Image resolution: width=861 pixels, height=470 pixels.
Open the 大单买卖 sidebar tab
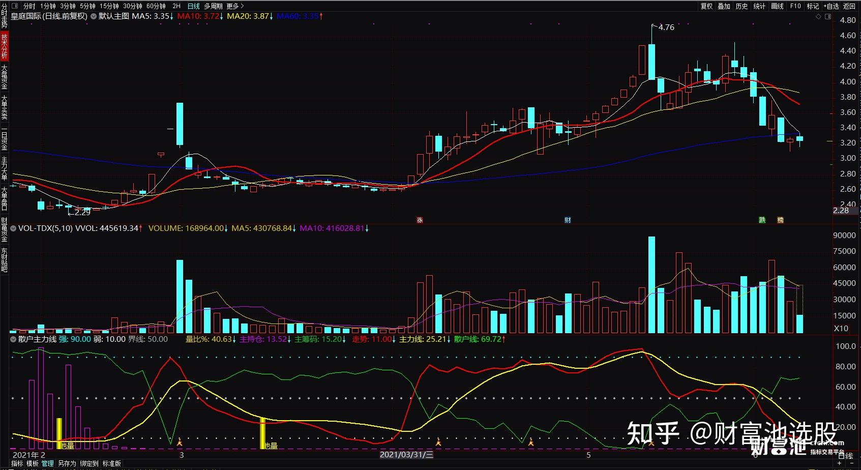(4, 107)
